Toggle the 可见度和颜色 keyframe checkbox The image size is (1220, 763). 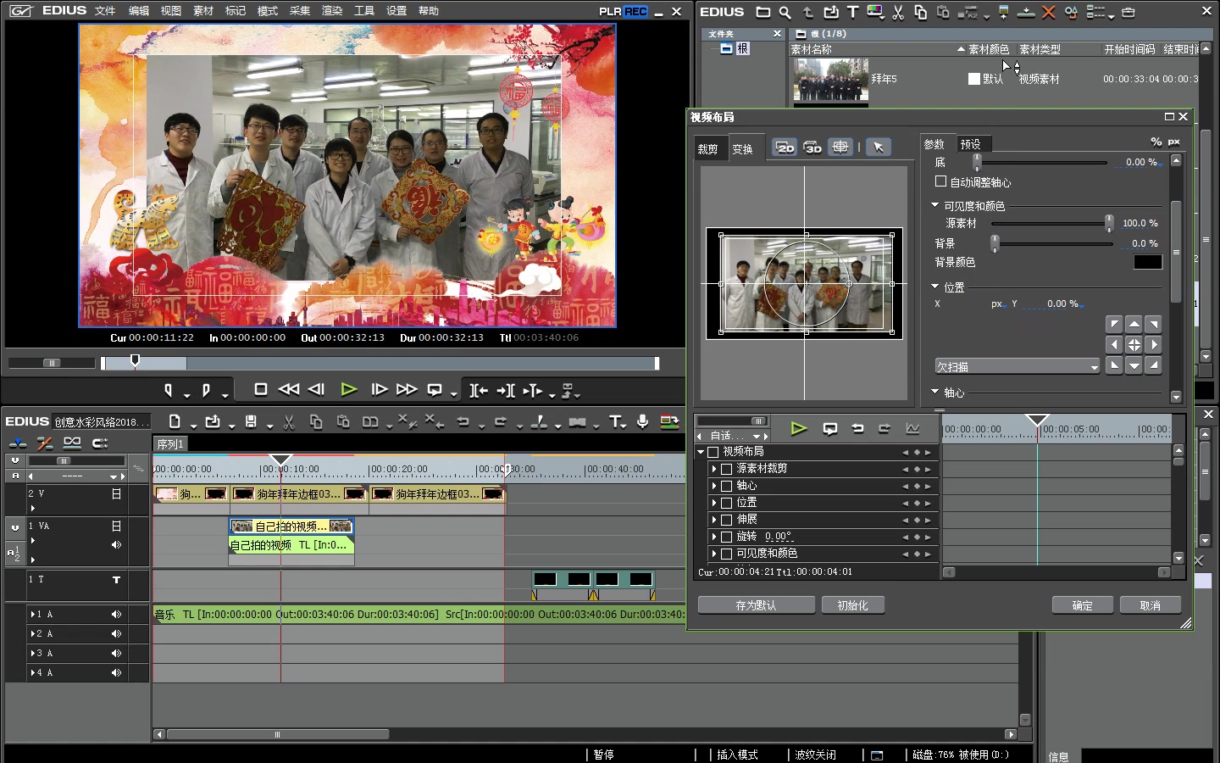click(726, 554)
